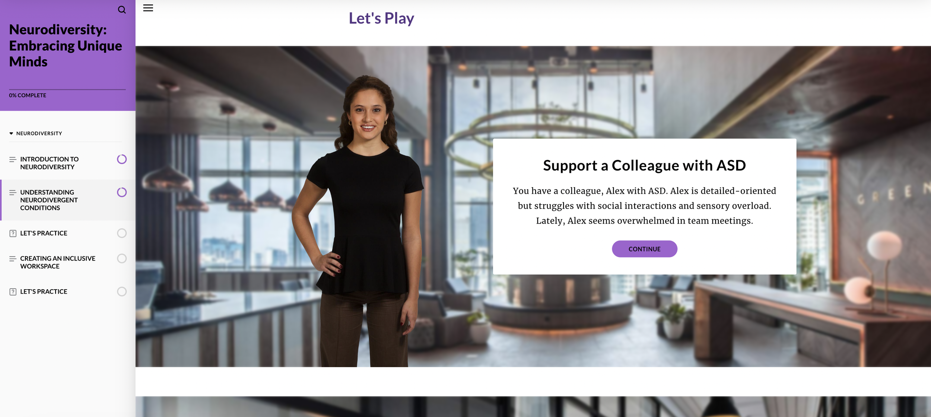Click progress circle for Introduction to Neurodiversity
This screenshot has height=417, width=931.
tap(122, 159)
